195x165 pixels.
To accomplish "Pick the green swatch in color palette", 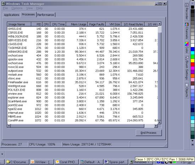I will (193, 57).
